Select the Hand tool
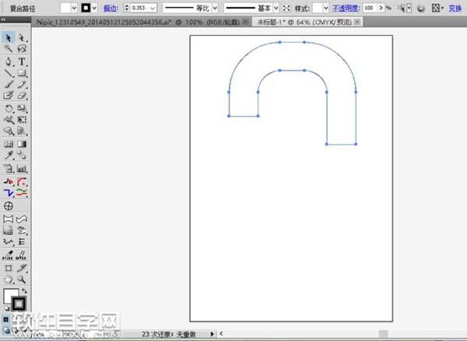The height and width of the screenshot is (341, 467). tap(9, 277)
